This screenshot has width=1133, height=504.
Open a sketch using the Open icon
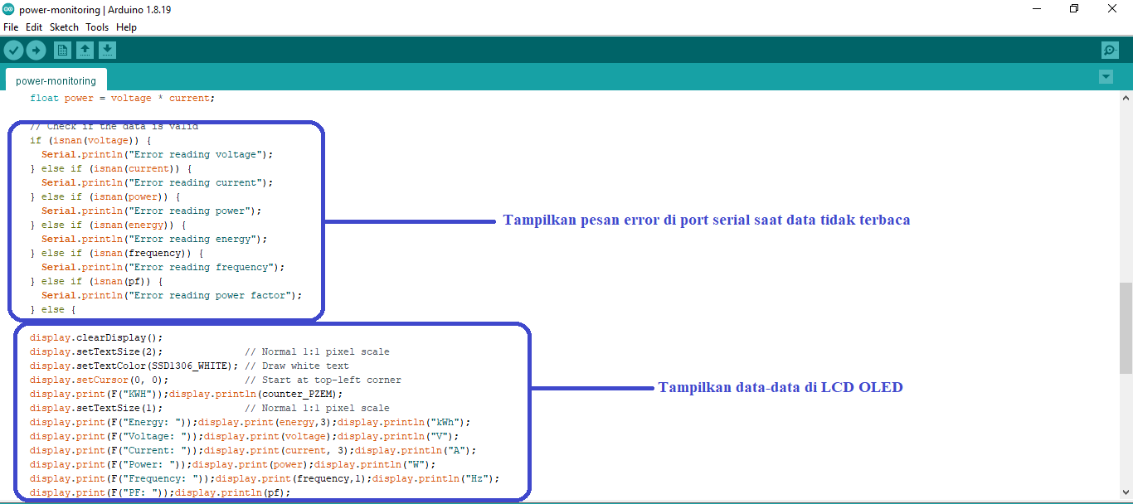[x=85, y=51]
